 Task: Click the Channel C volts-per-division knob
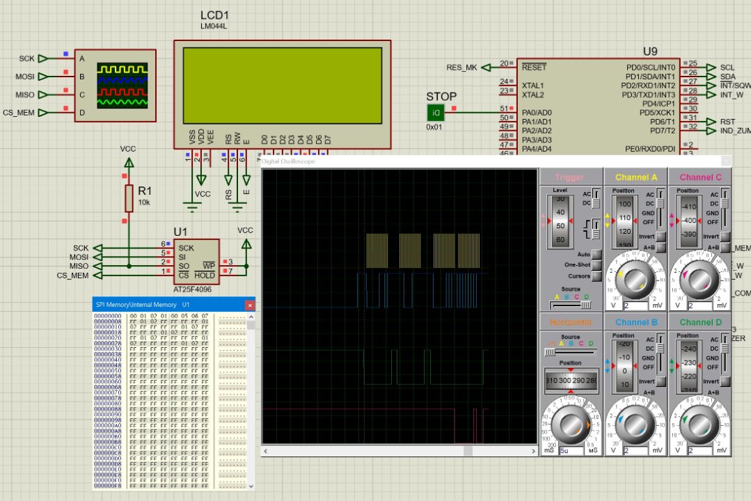click(699, 280)
